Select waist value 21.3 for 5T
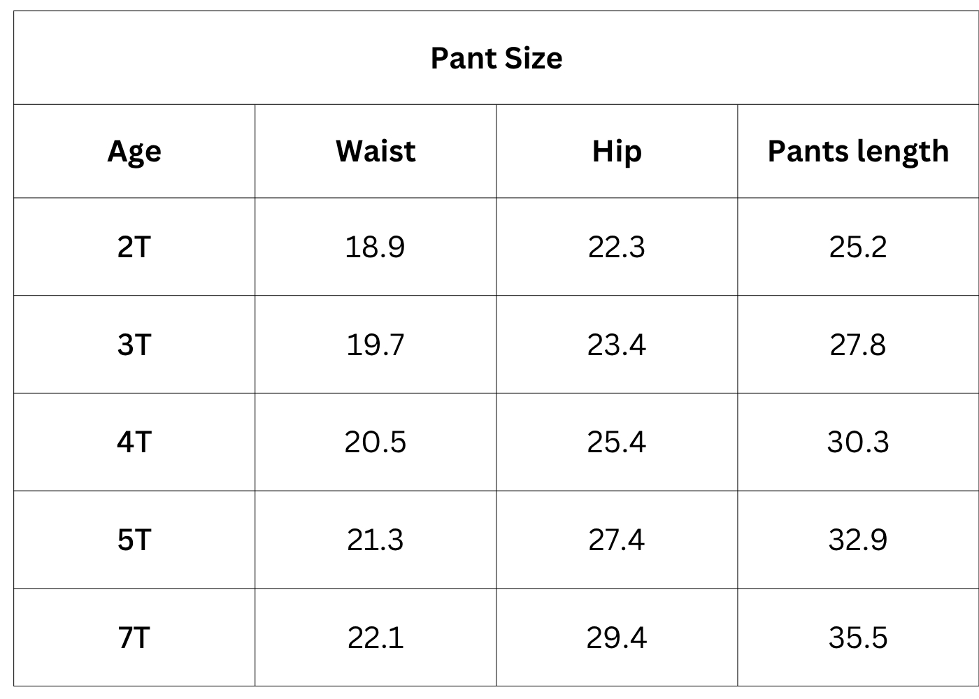This screenshot has height=699, width=979. tap(376, 540)
